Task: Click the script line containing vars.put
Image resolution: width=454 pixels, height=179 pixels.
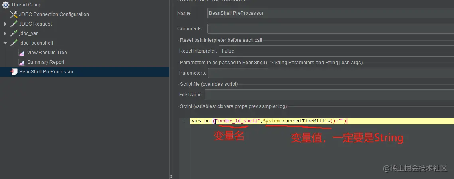Action: pyautogui.click(x=322, y=121)
